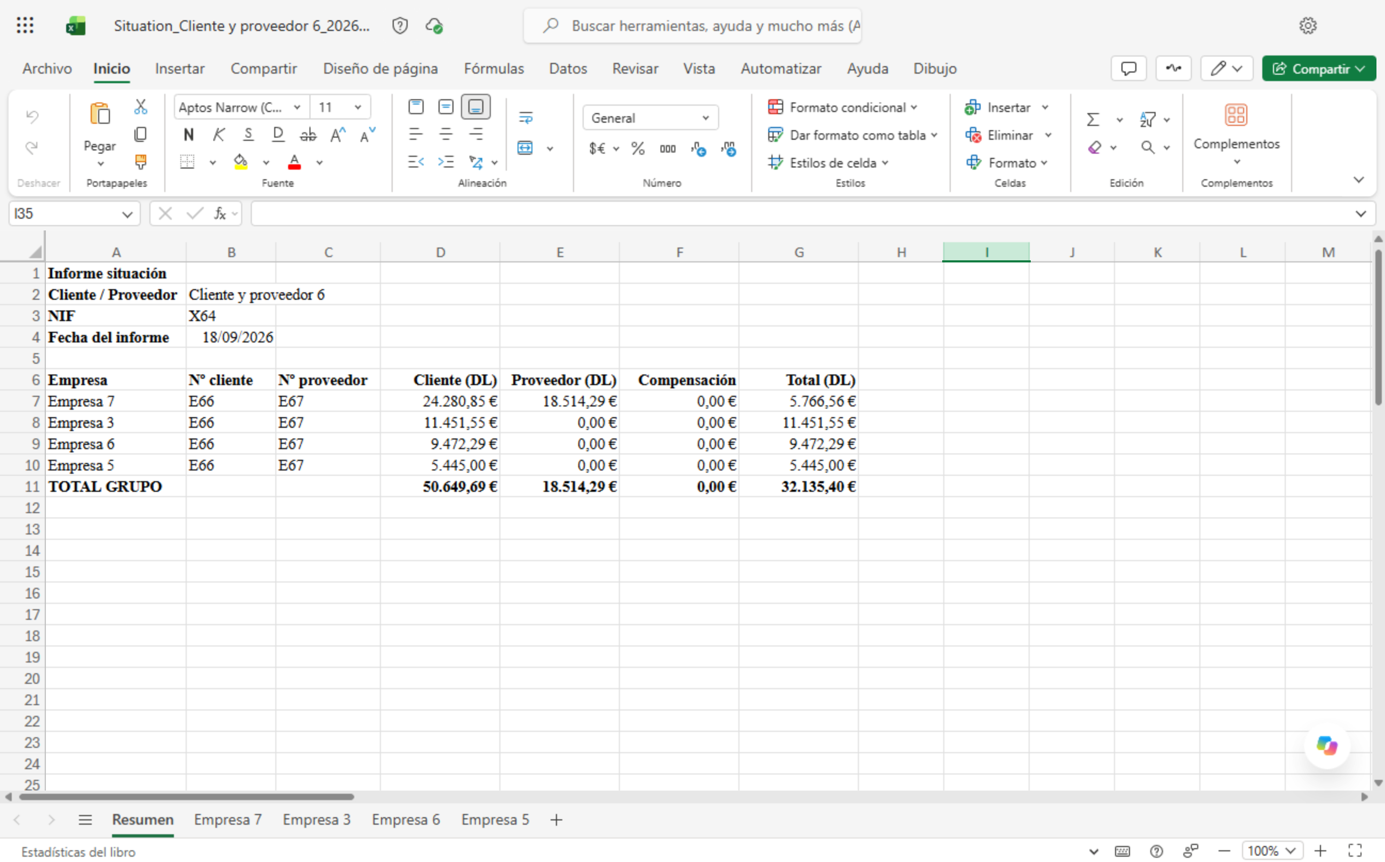Screen dimensions: 1385x862
Task: Decrease decimal places icon
Action: pos(729,149)
